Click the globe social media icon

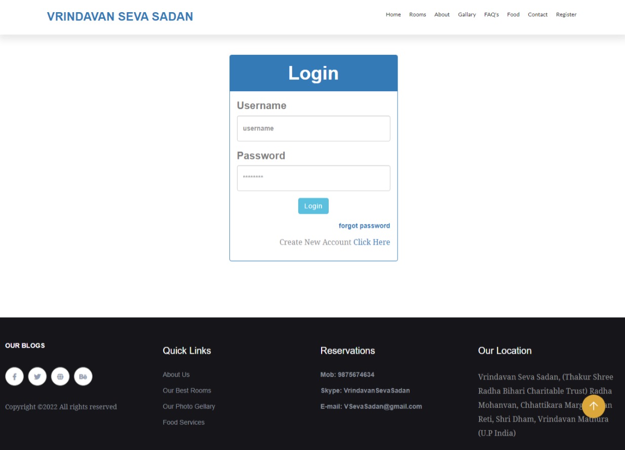coord(60,376)
